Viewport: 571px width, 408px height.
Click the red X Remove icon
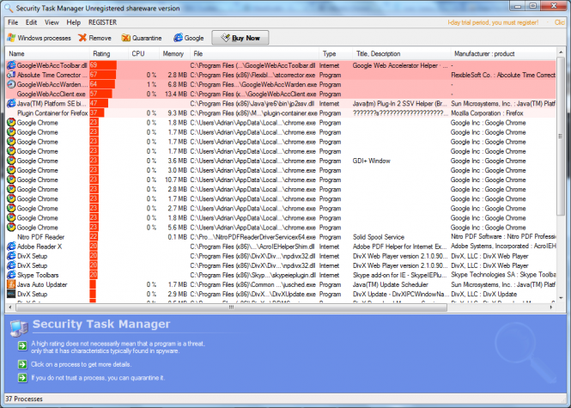[82, 38]
